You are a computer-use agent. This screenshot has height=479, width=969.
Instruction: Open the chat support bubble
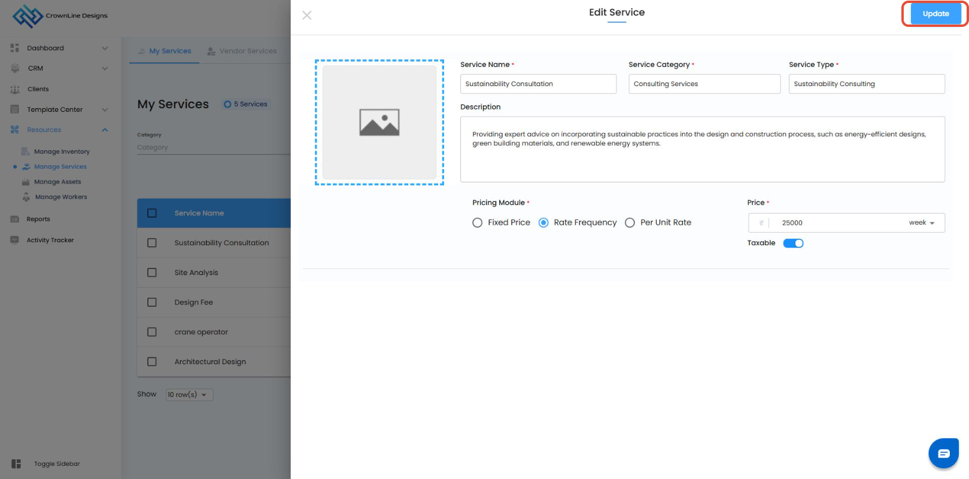click(x=944, y=453)
